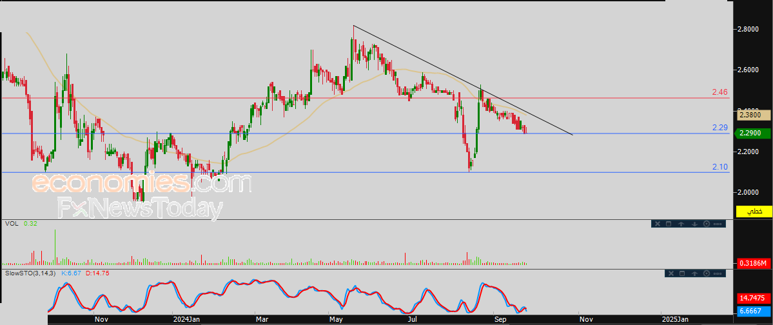Move the VOL pane up
Viewport: 773px width, 325px height.
coord(681,224)
